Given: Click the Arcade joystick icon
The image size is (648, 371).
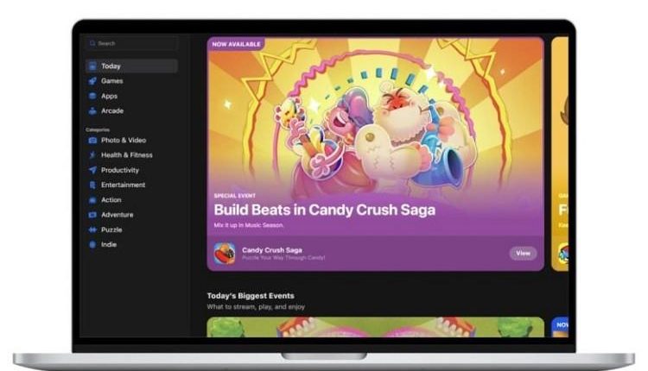Looking at the screenshot, I should pyautogui.click(x=92, y=110).
